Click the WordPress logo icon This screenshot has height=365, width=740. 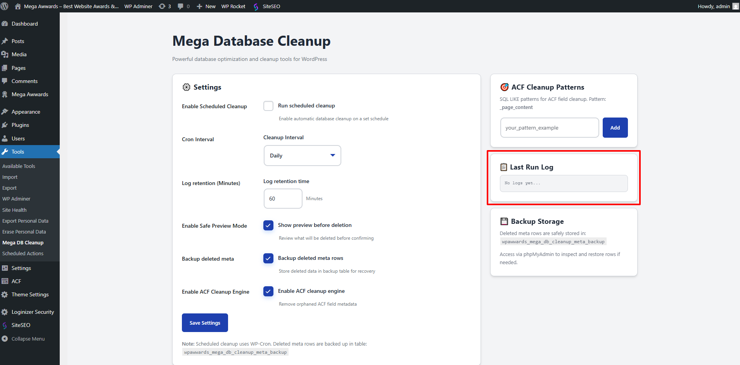(x=5, y=6)
